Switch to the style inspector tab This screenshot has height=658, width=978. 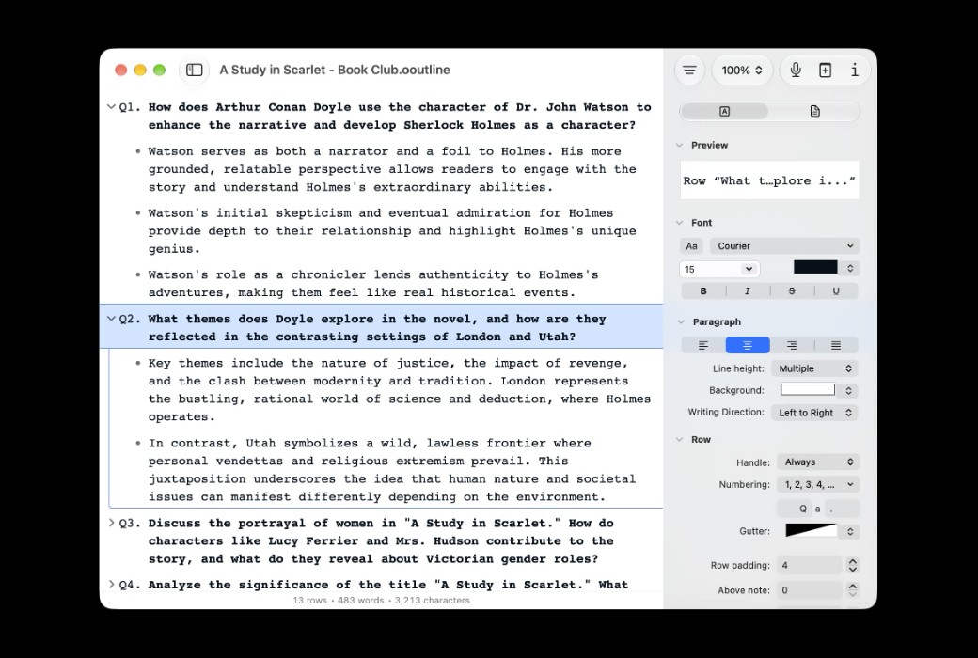pos(724,111)
